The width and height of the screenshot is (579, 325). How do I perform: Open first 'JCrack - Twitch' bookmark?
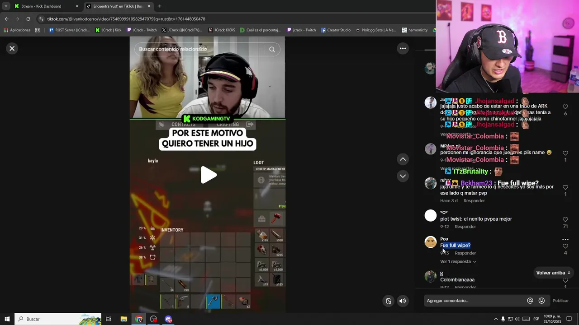[x=142, y=30]
